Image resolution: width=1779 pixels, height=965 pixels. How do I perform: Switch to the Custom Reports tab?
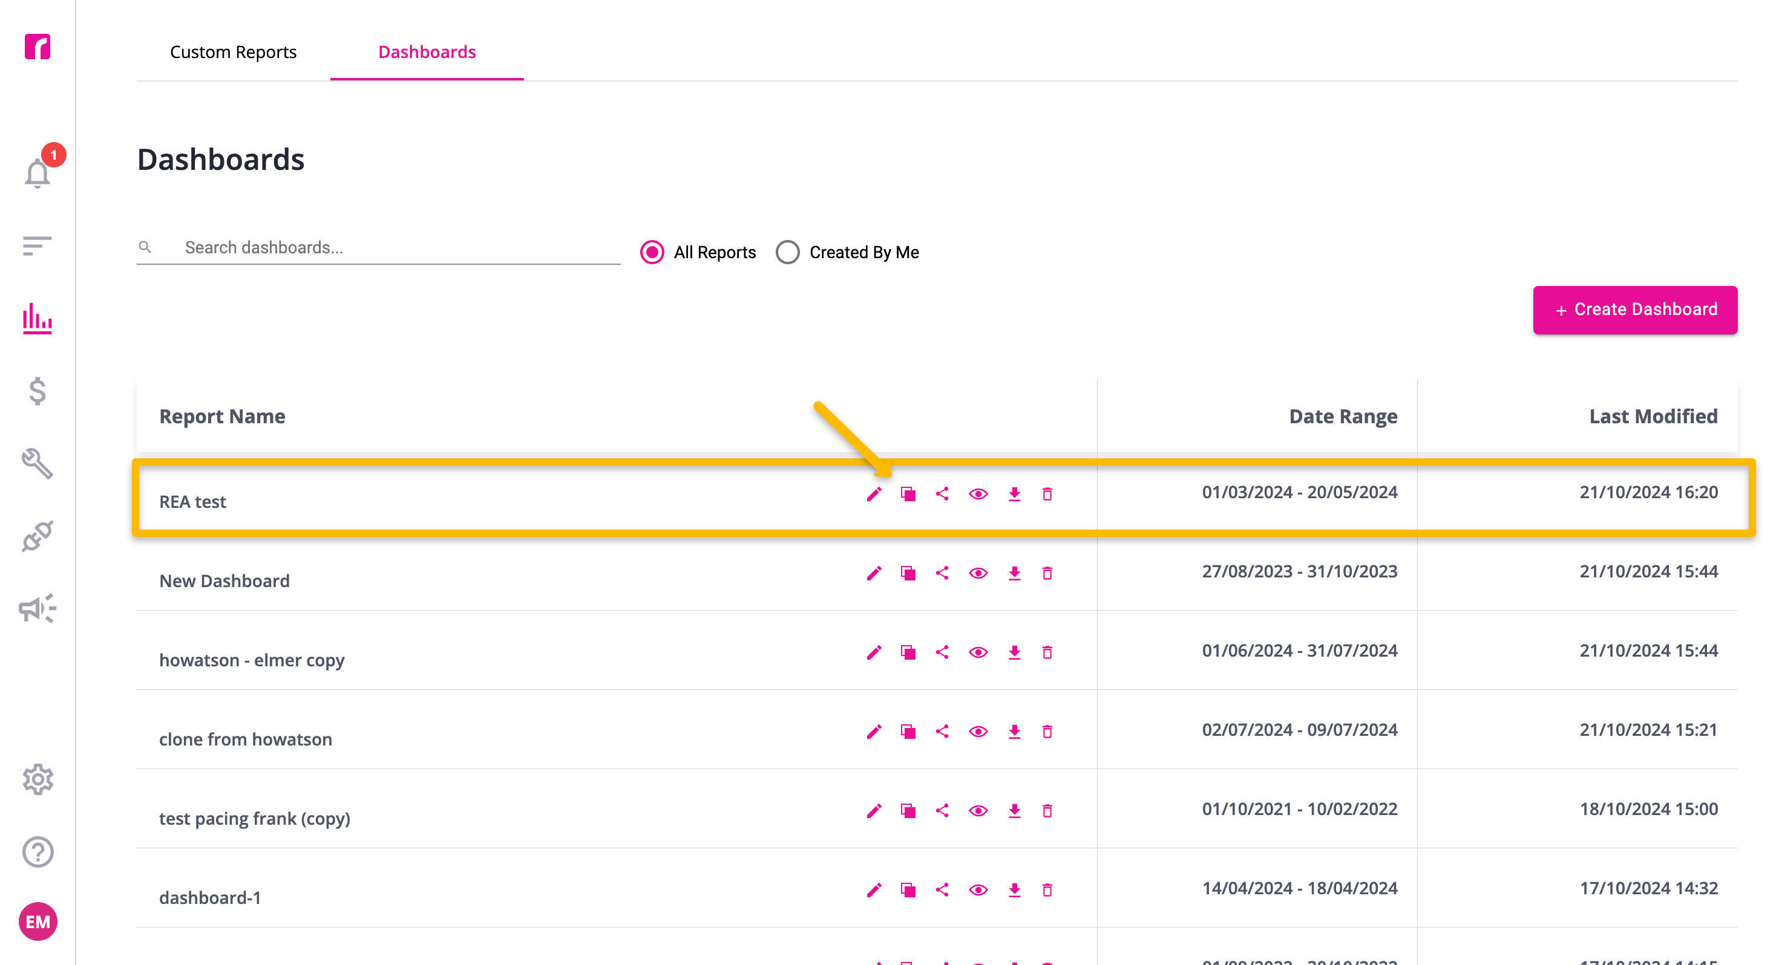tap(234, 52)
